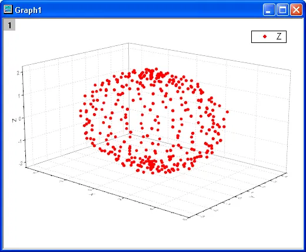This screenshot has width=306, height=252.
Task: Click the X axis tick label 0
Action: click(90, 190)
